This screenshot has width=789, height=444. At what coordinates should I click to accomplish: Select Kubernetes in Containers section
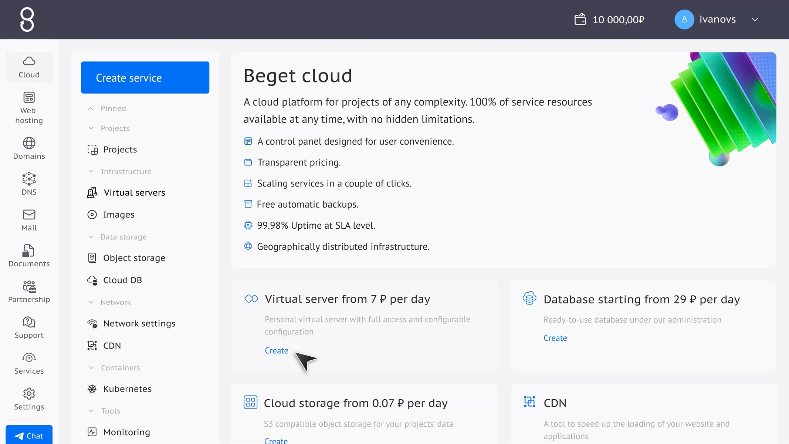coord(127,389)
